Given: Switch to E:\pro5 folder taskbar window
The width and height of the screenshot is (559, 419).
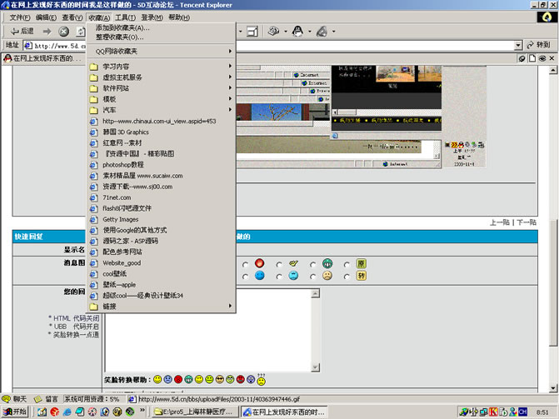Looking at the screenshot, I should (x=194, y=412).
